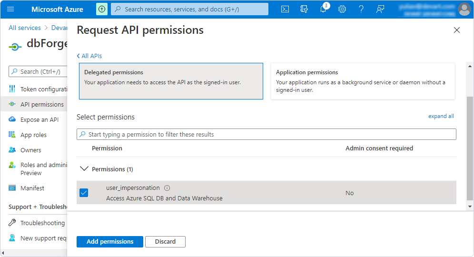This screenshot has width=474, height=257.
Task: Click the Manifest icon in the sidebar
Action: [12, 188]
